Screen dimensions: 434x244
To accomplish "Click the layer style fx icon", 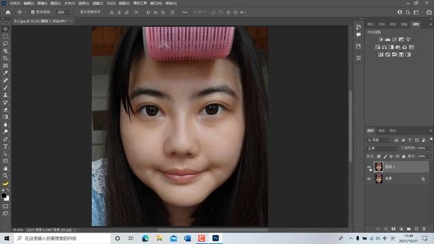I will (x=386, y=229).
